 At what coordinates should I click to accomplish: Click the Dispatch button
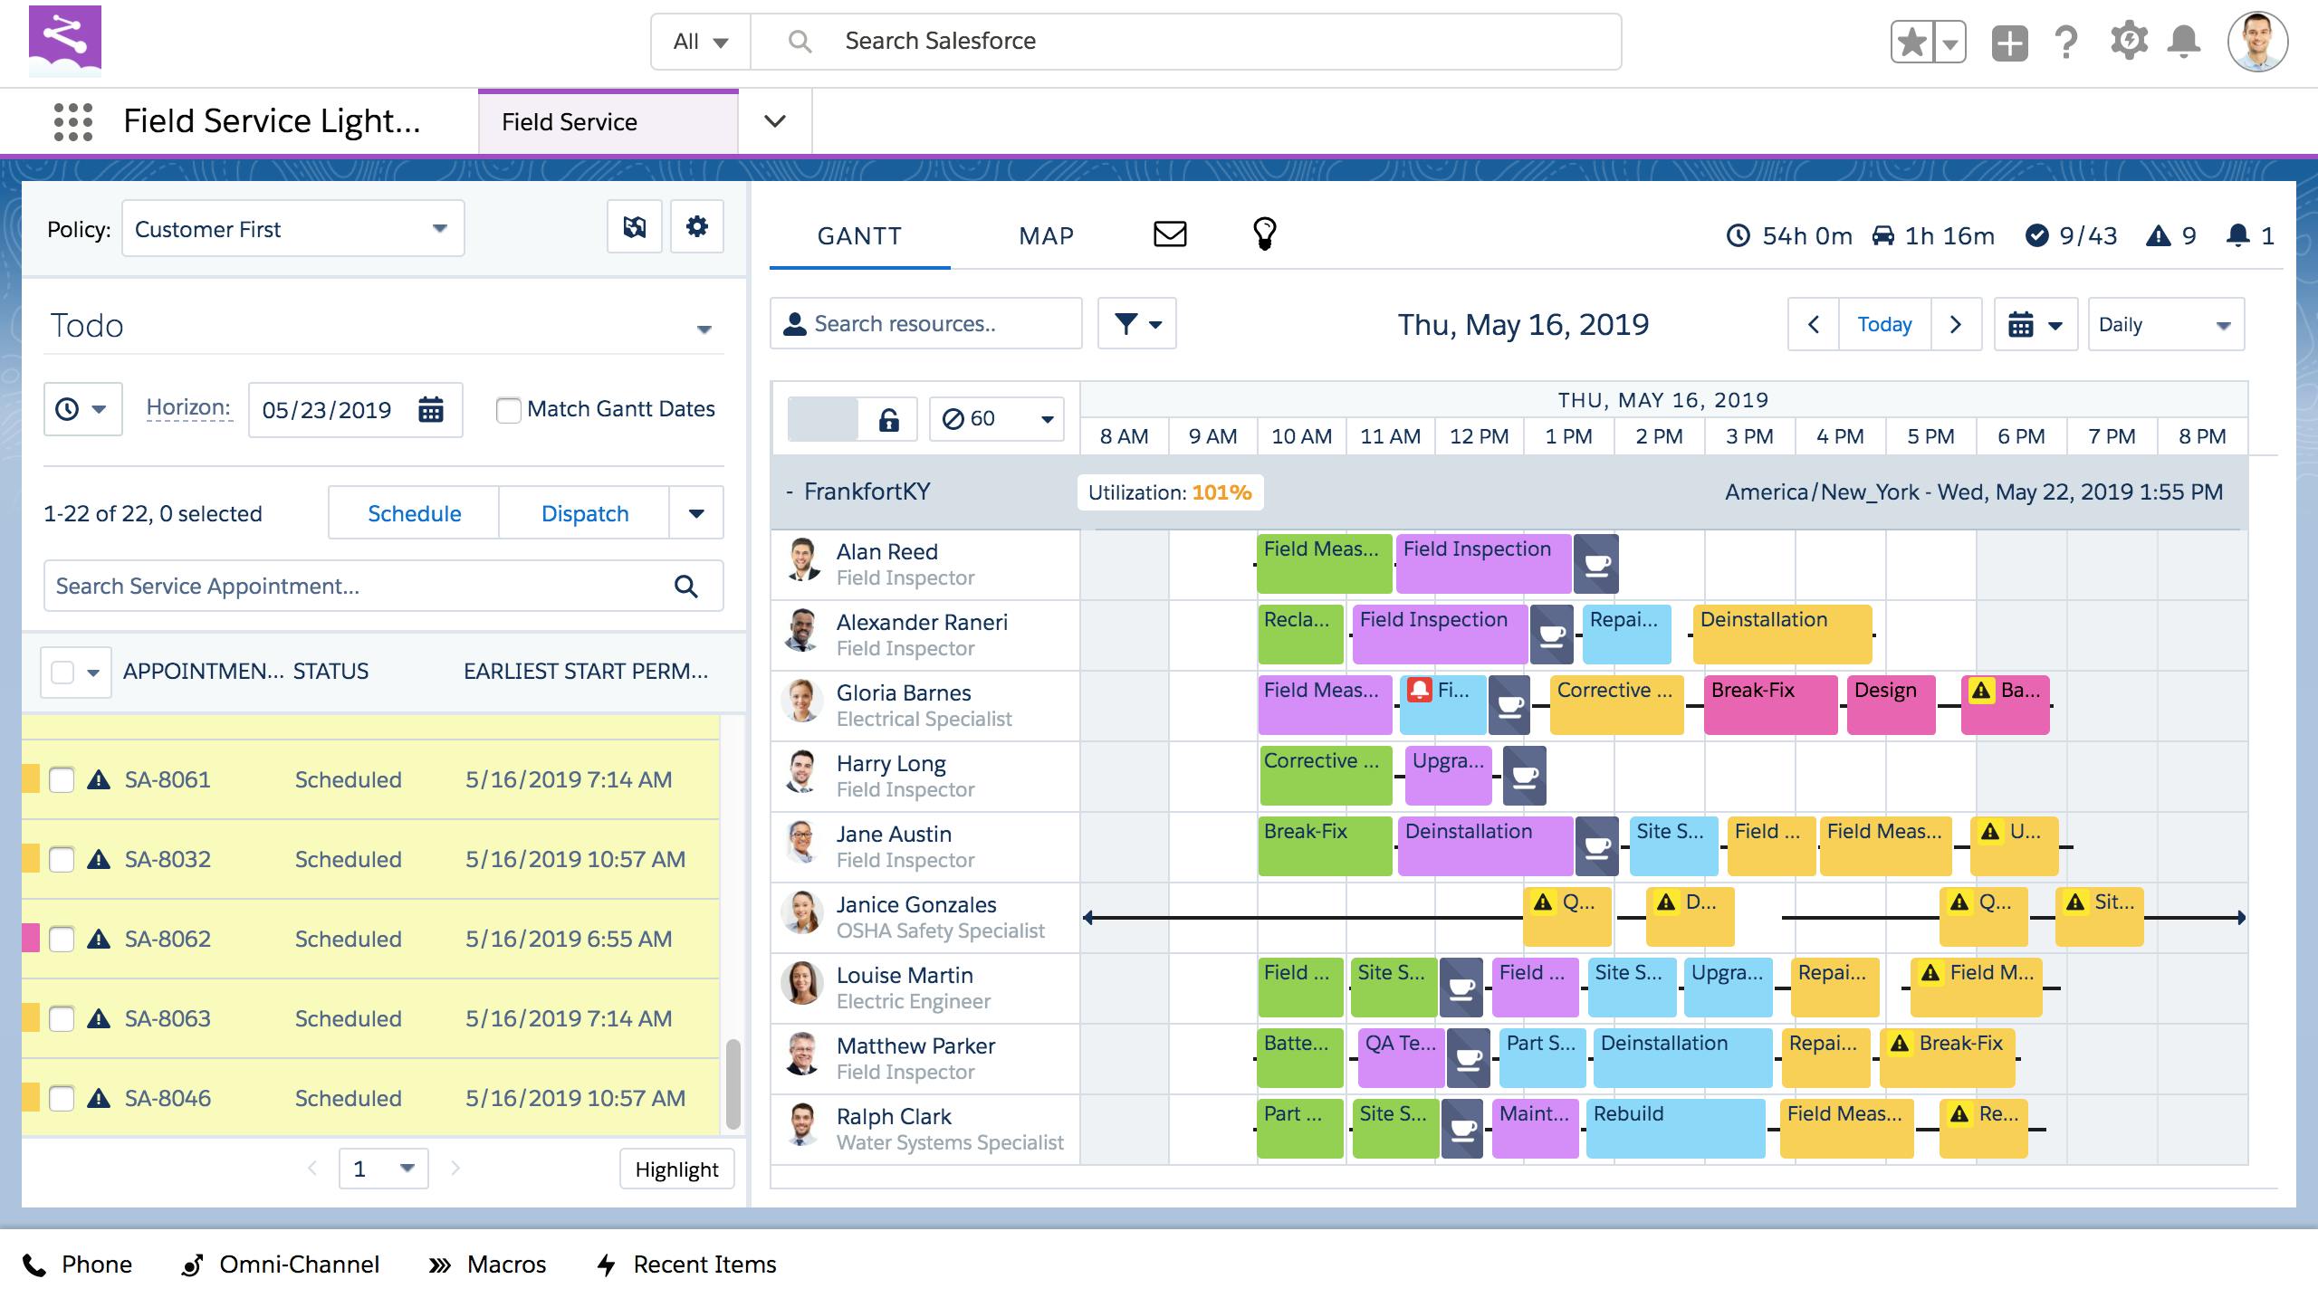click(585, 513)
